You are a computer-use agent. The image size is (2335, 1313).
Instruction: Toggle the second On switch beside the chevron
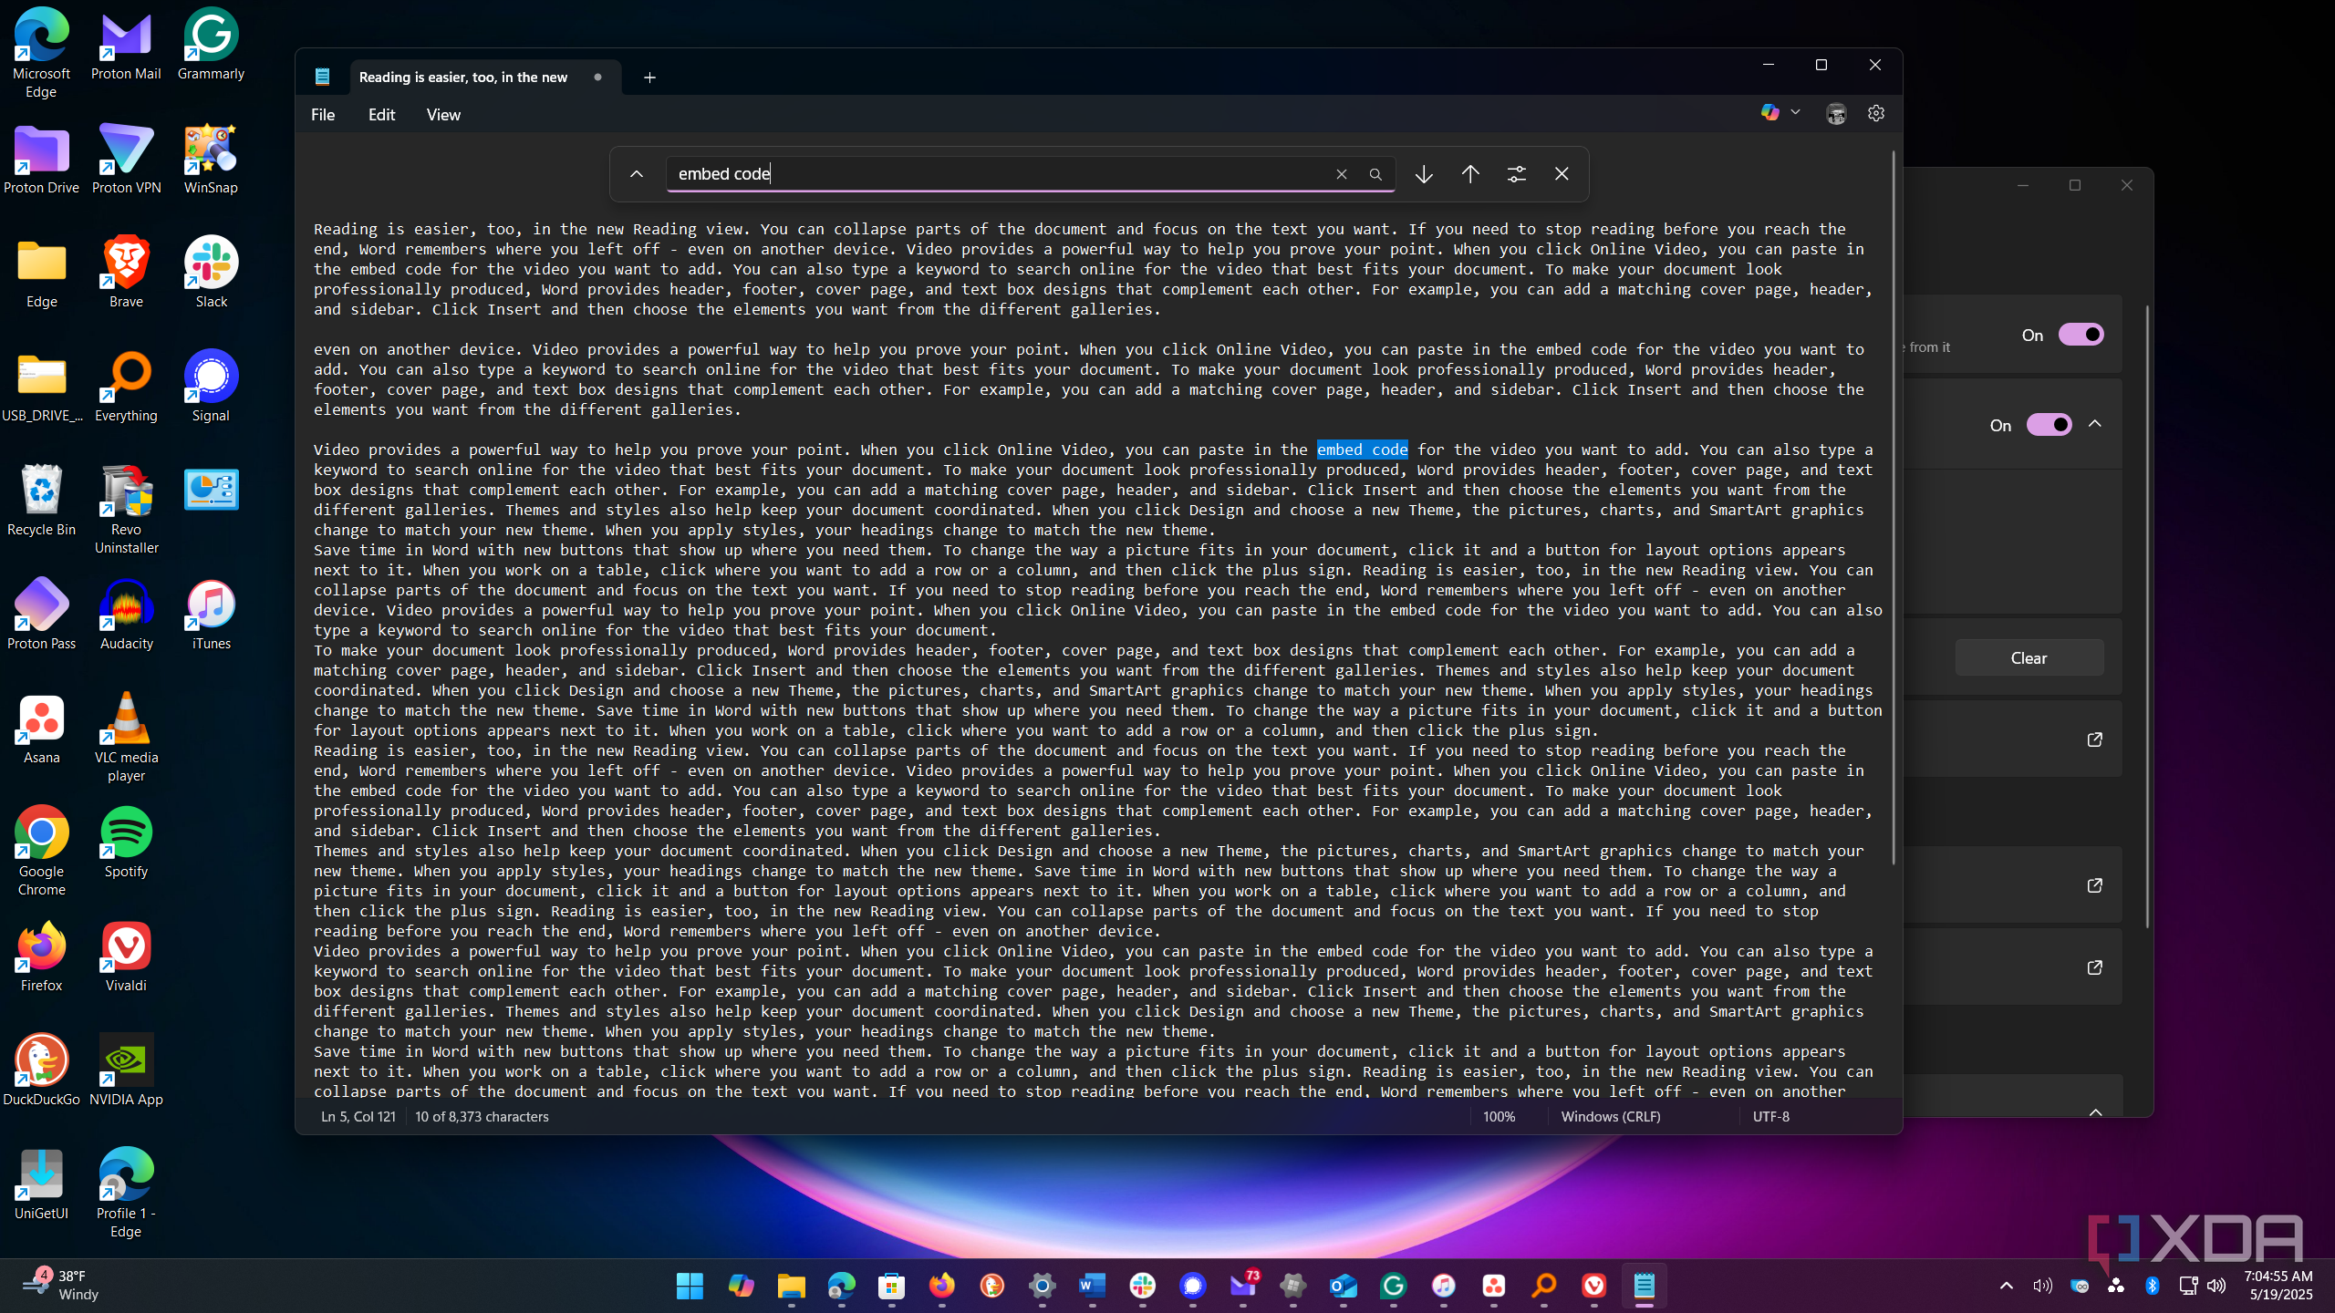tap(2049, 425)
